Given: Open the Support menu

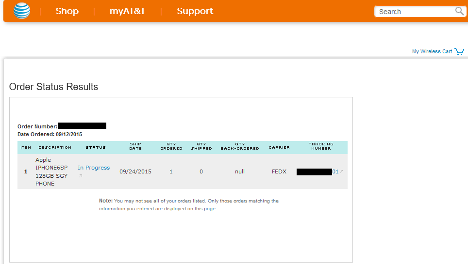Looking at the screenshot, I should 195,11.
